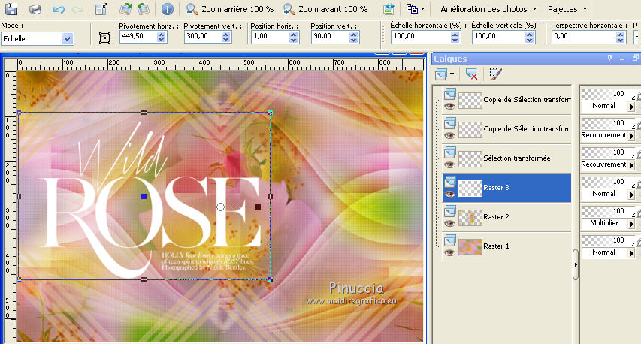641x344 pixels.
Task: Open Multiplier blend mode arrow for Raster 2
Action: (x=631, y=224)
